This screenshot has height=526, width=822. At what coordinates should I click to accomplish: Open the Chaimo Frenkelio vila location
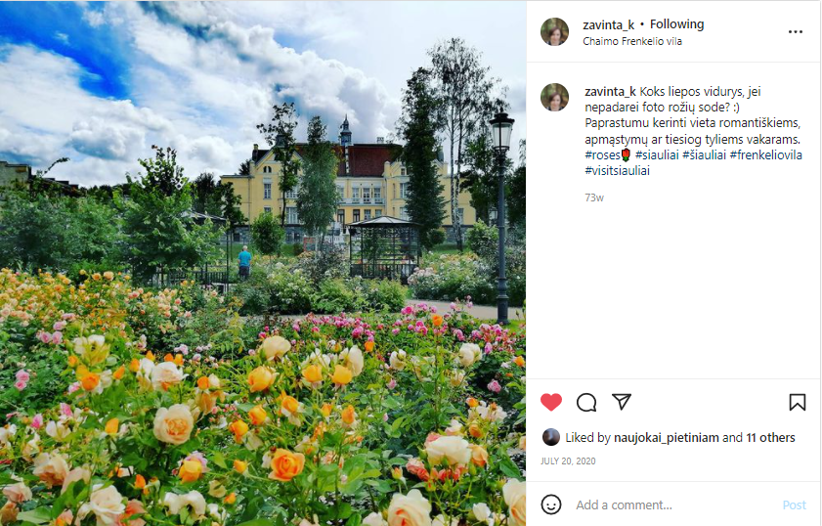pos(632,41)
